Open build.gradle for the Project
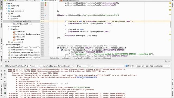This screenshot has width=174, height=98. 24,47
